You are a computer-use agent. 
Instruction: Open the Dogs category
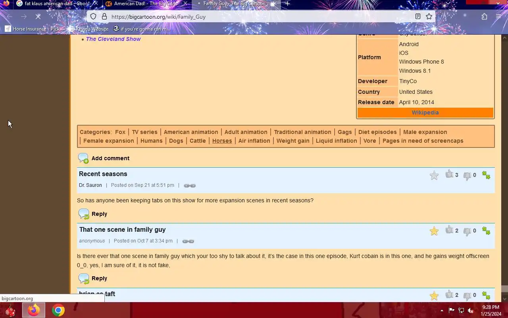[176, 141]
